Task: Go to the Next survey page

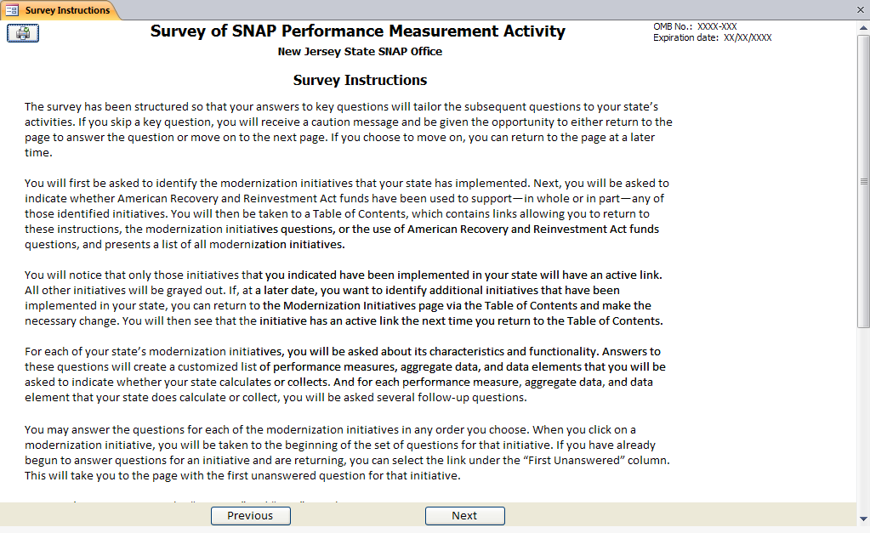Action: [x=464, y=516]
